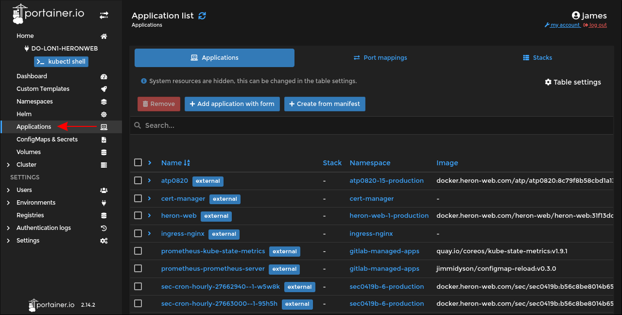622x315 pixels.
Task: Click the Volumes database icon
Action: pyautogui.click(x=104, y=152)
